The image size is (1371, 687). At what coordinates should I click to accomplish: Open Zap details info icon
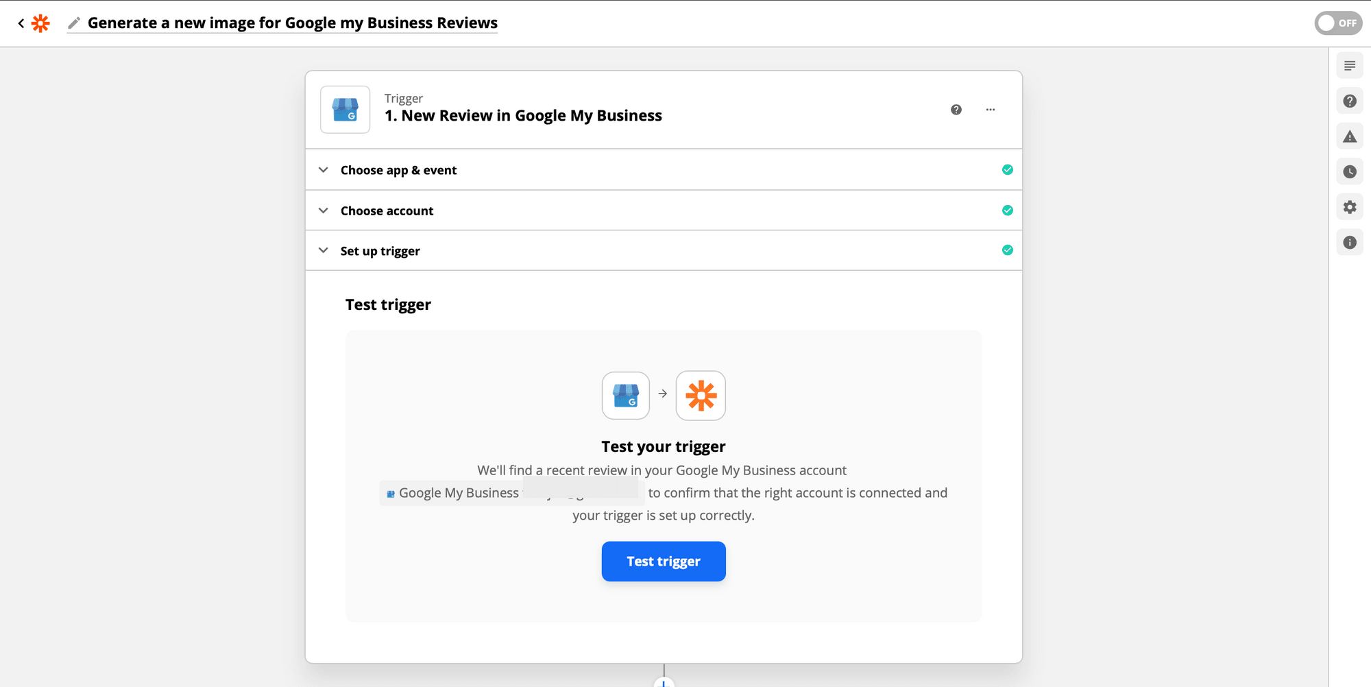click(x=1350, y=243)
